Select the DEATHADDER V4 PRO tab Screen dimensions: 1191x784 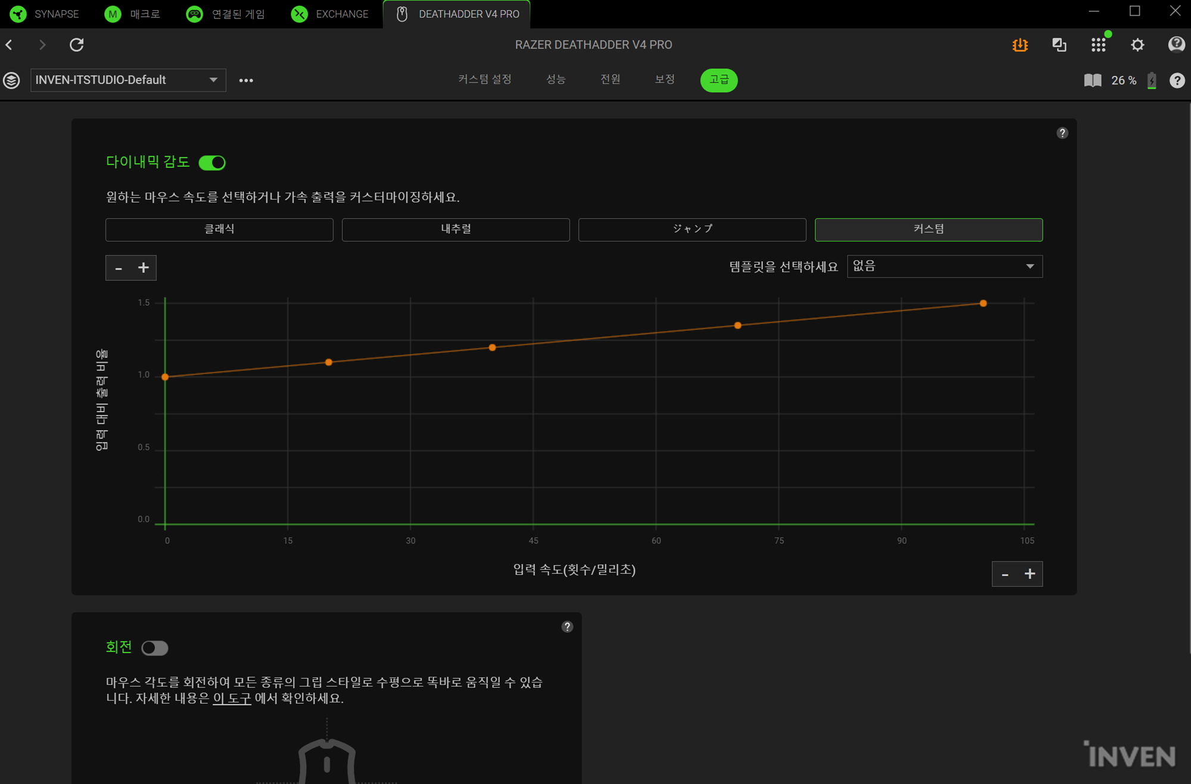457,14
